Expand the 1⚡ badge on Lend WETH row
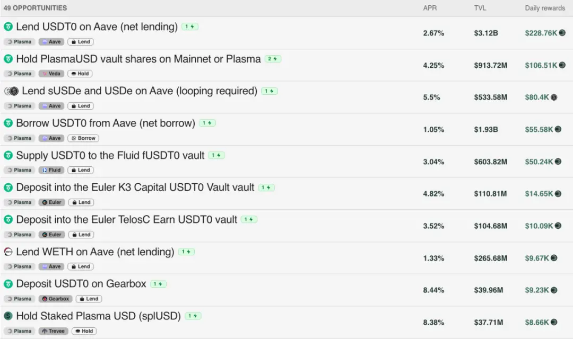This screenshot has width=573, height=339. coord(186,252)
